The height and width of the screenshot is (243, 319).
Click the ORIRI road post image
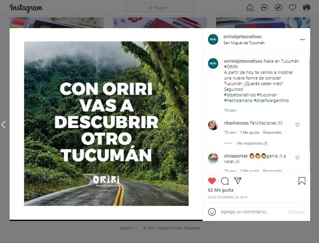pos(106,124)
